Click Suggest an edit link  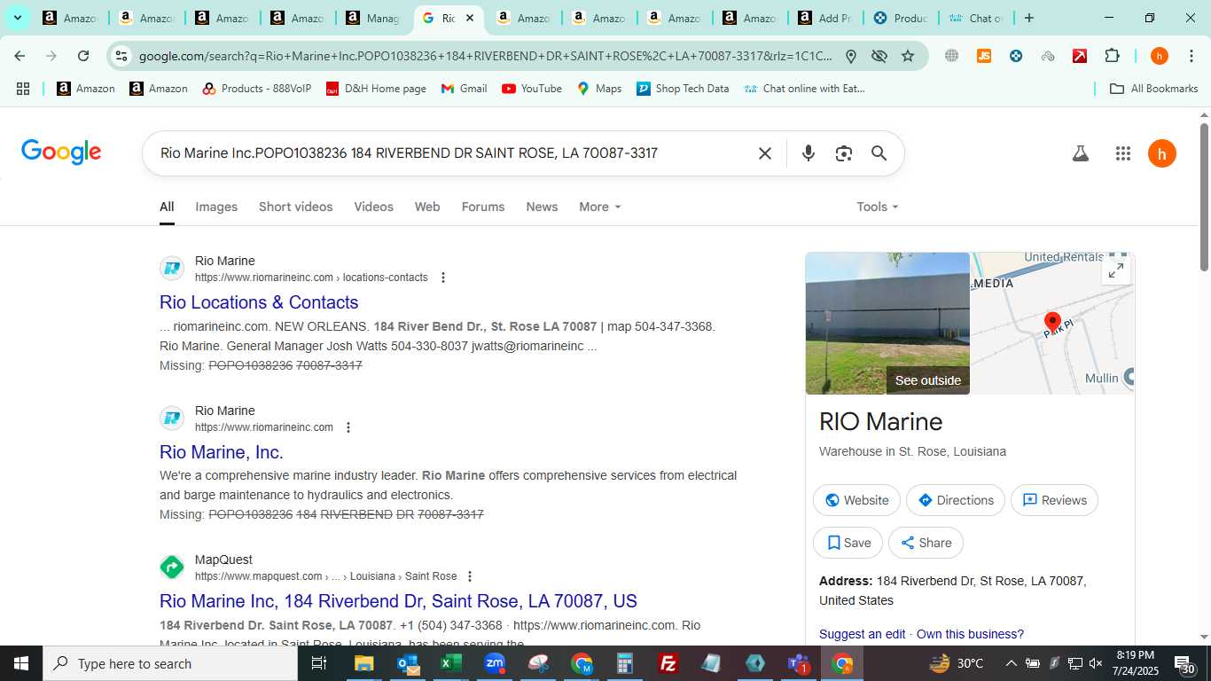click(862, 634)
